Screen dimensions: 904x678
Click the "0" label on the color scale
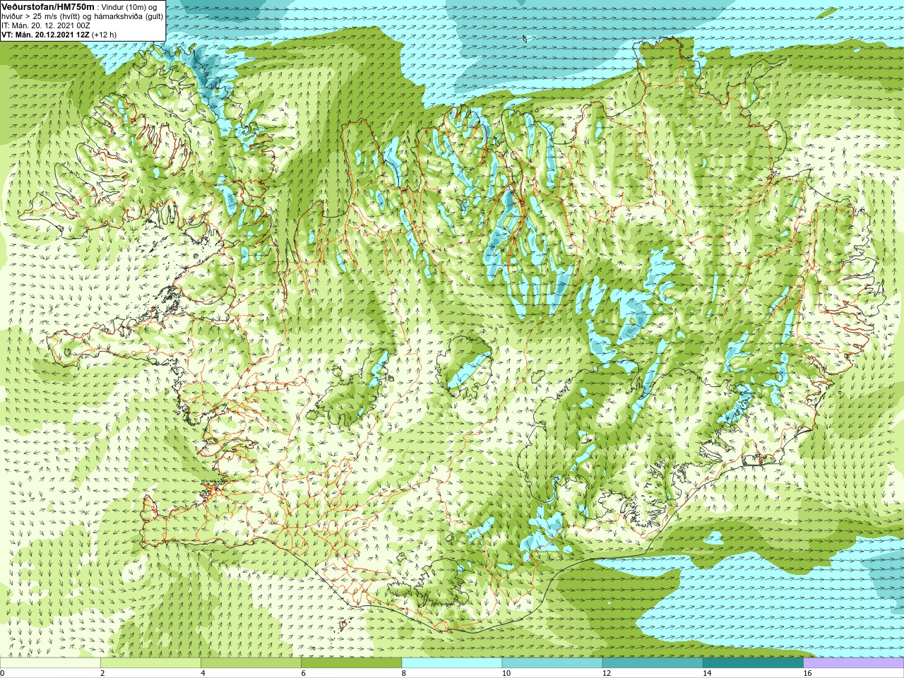2,673
